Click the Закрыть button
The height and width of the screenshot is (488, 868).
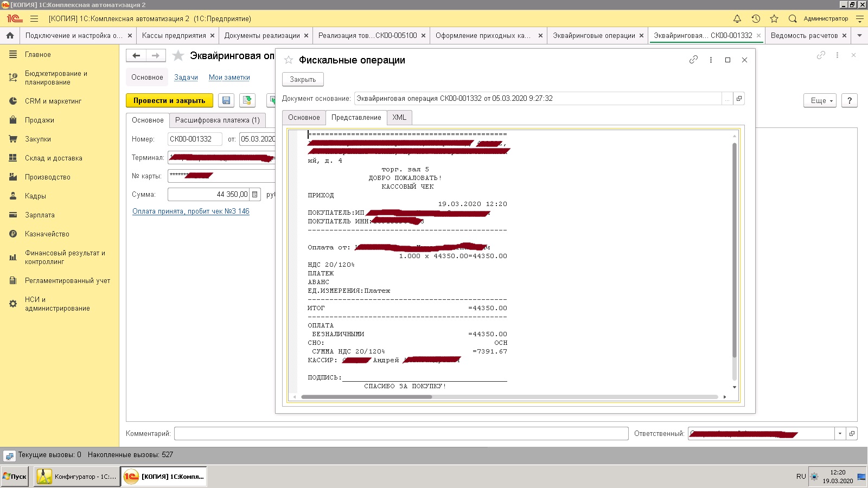click(x=303, y=79)
